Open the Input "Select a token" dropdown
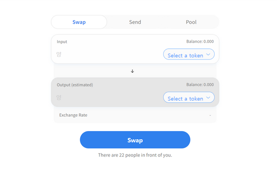The width and height of the screenshot is (277, 179). [x=186, y=55]
